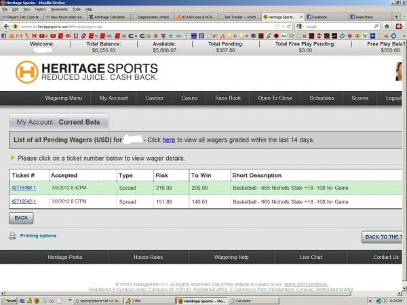Click the 'here' link for graded wagers

(169, 140)
